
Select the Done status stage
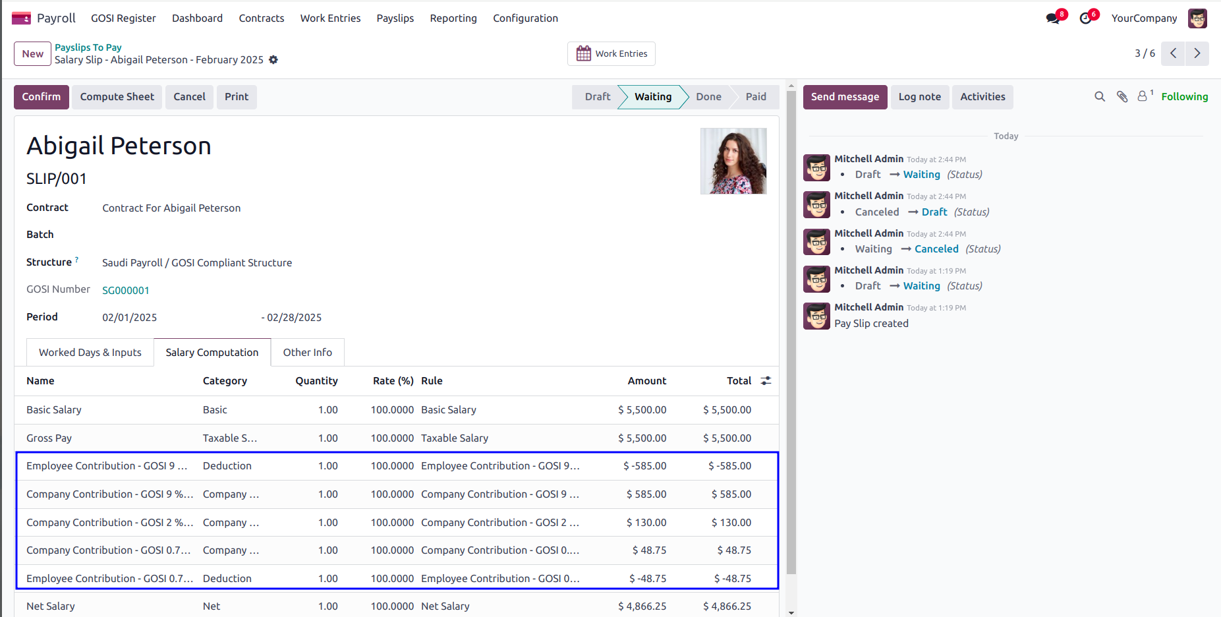coord(708,97)
